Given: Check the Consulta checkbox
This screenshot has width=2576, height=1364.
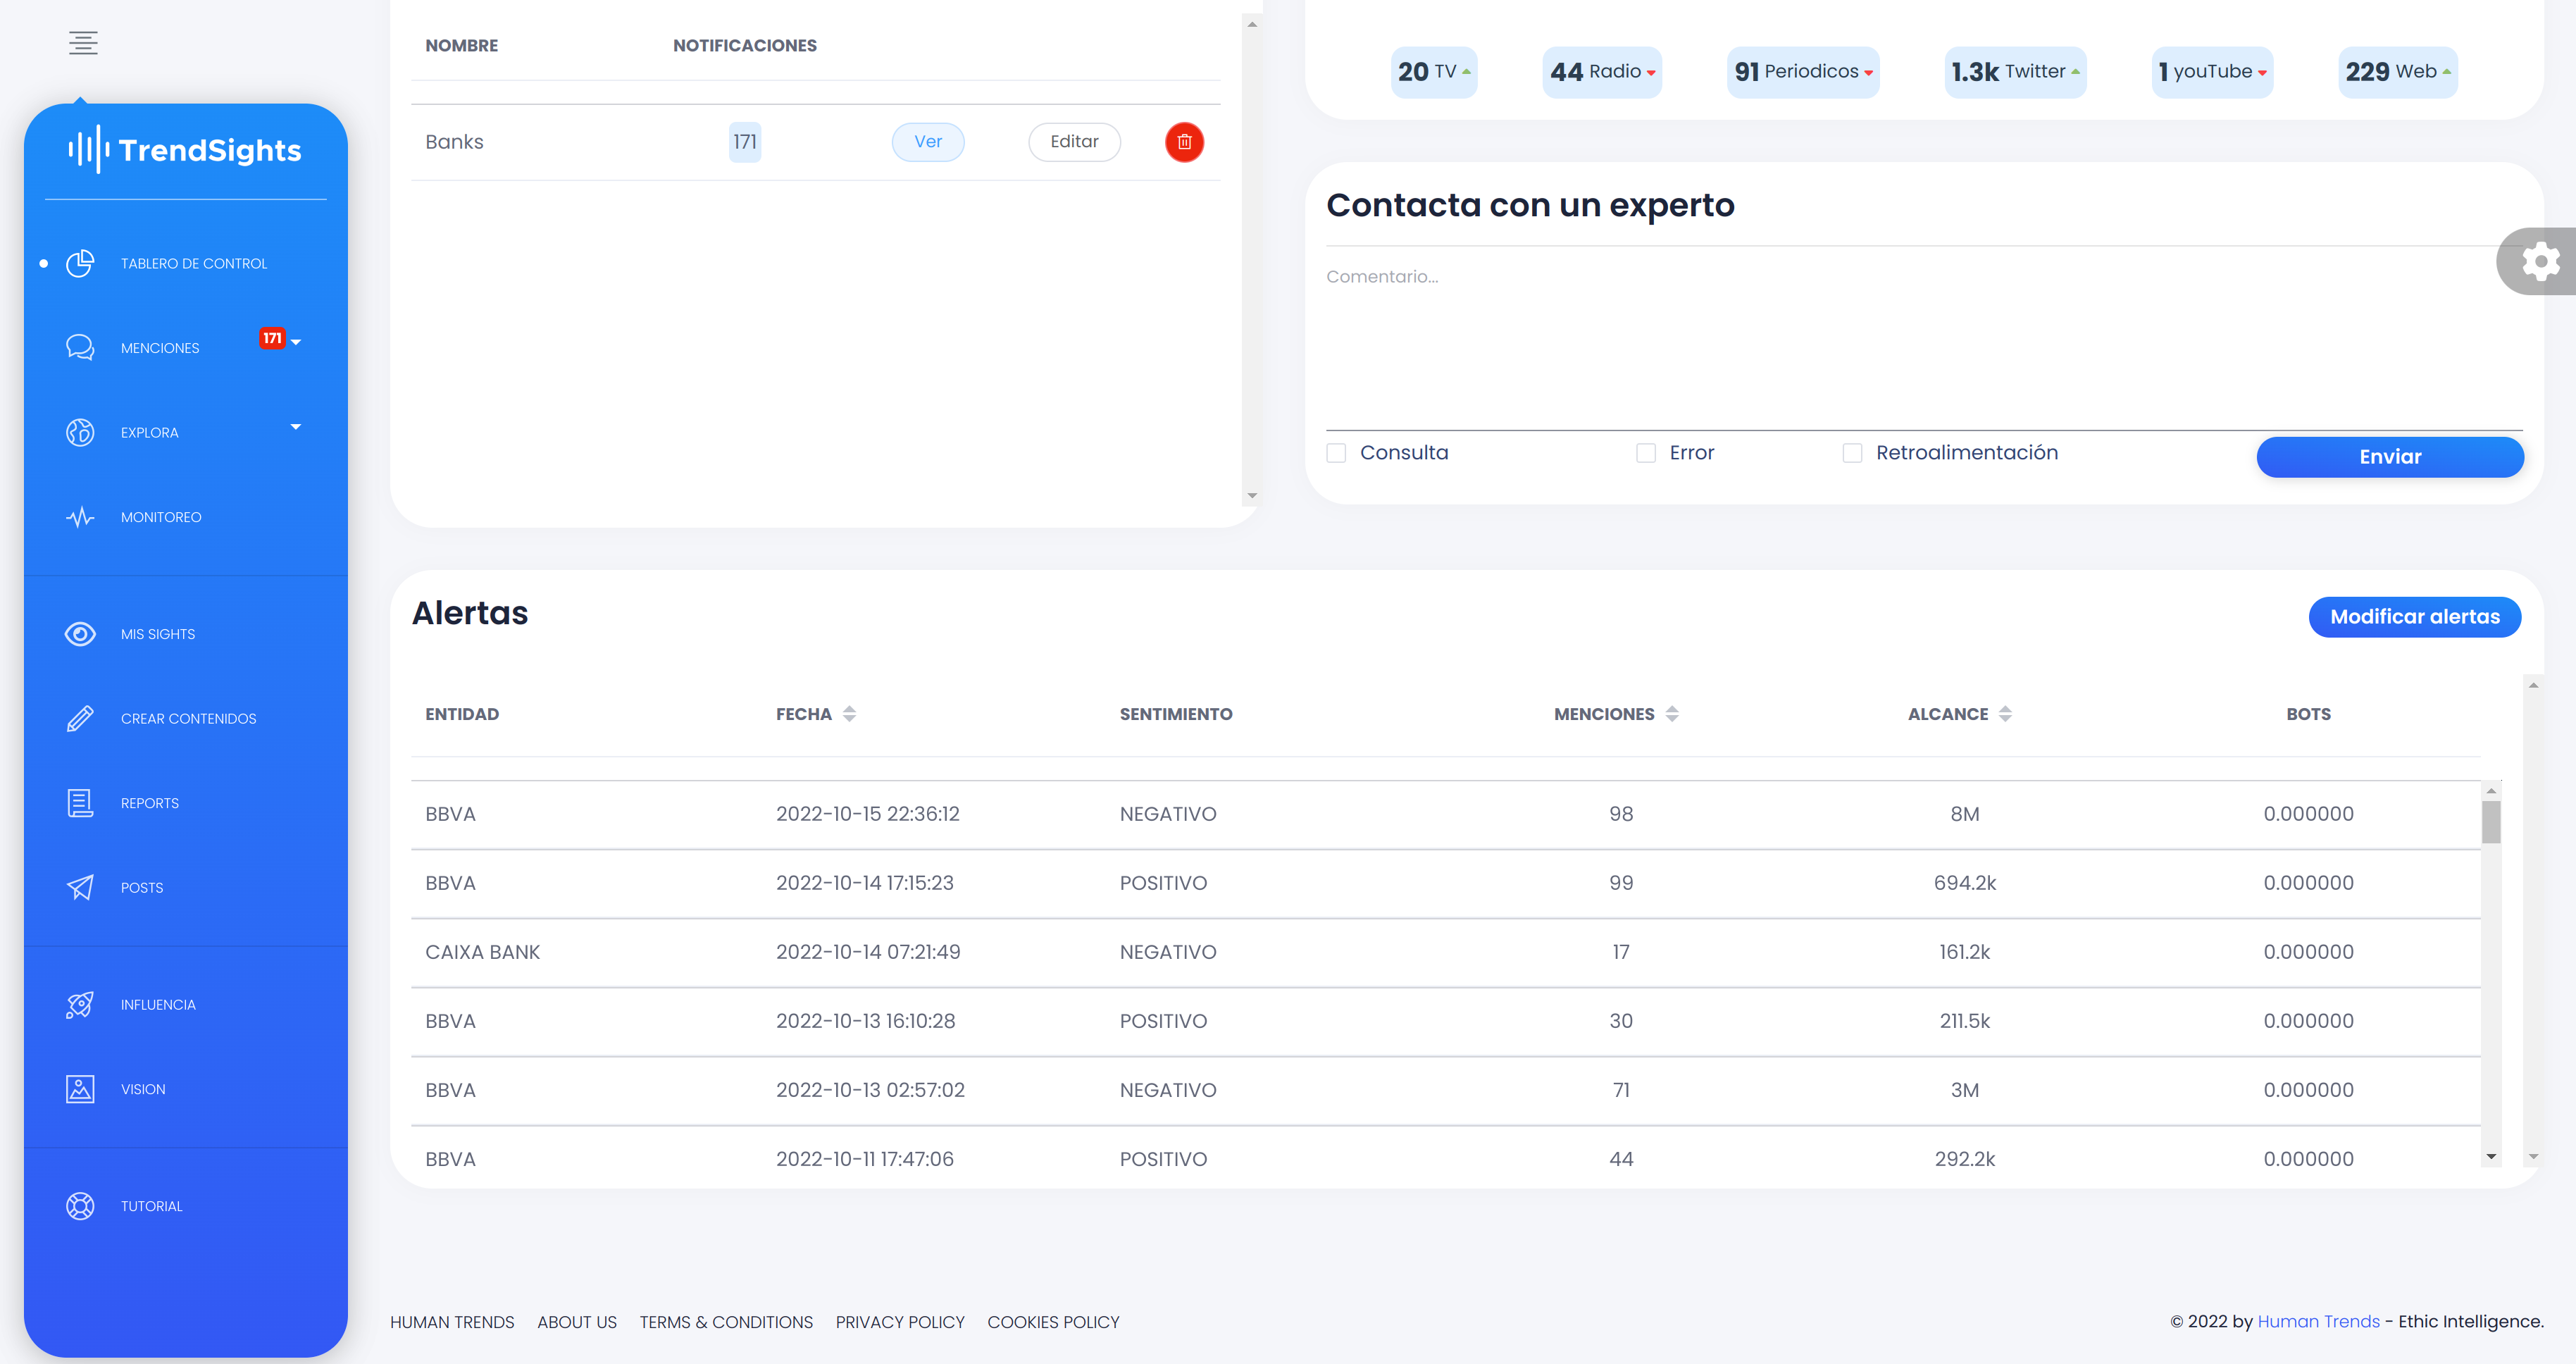Looking at the screenshot, I should pyautogui.click(x=1336, y=453).
